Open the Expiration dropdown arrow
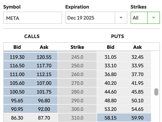The image size is (162, 122). (121, 18)
